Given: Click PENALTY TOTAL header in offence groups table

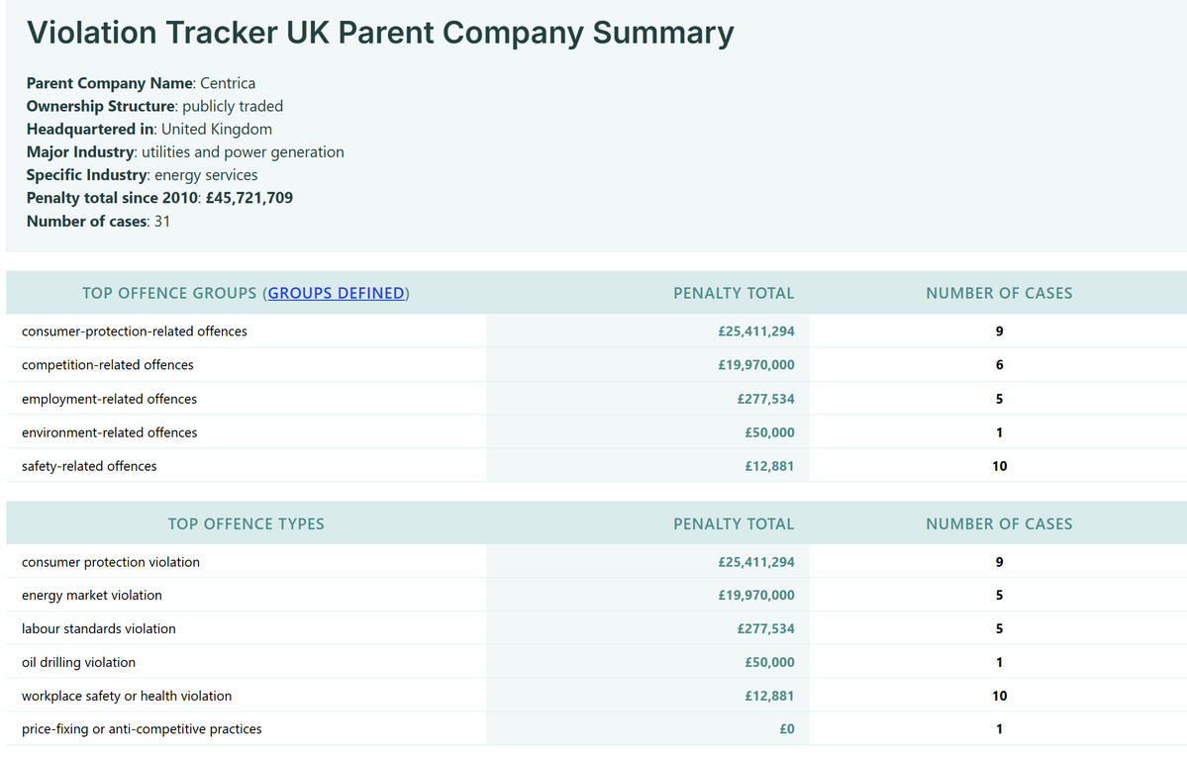Looking at the screenshot, I should coord(734,293).
